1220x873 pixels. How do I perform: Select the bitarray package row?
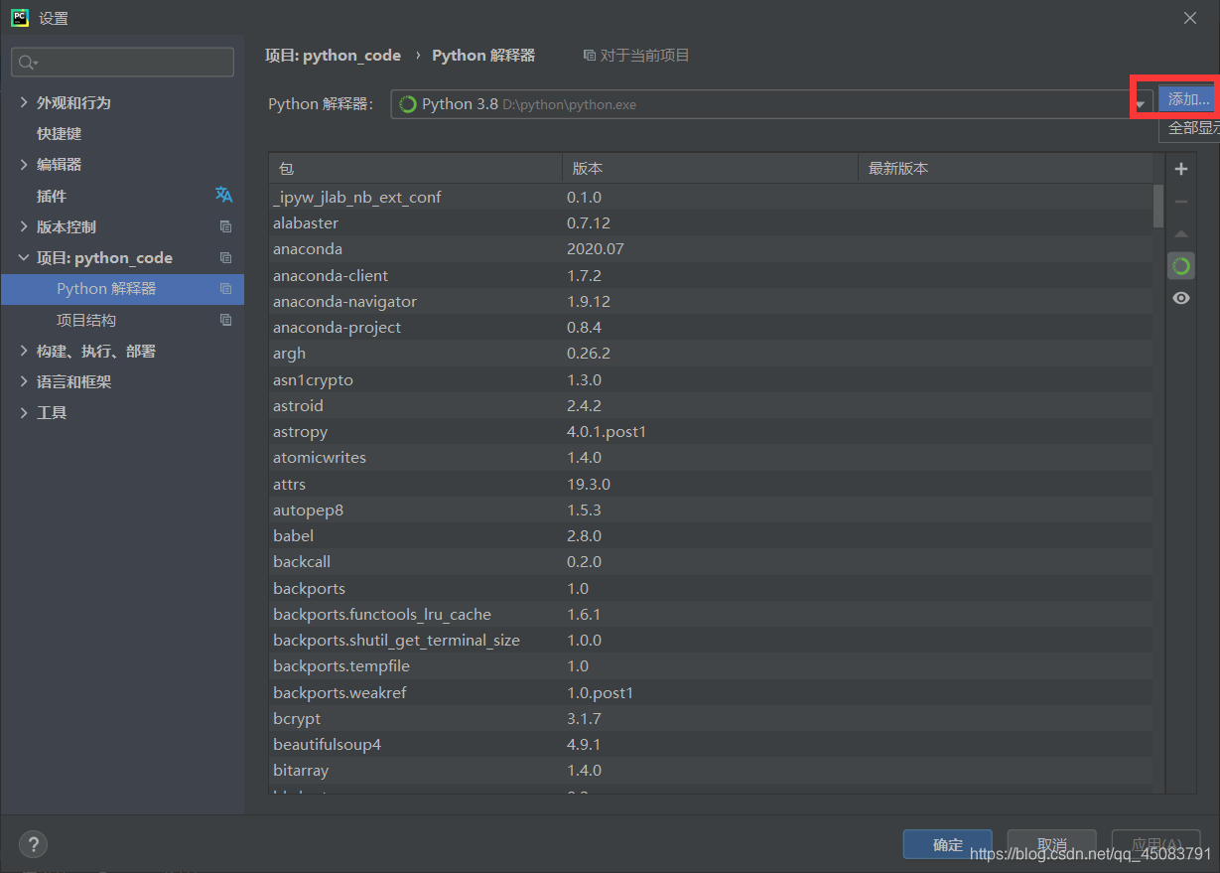pyautogui.click(x=711, y=771)
